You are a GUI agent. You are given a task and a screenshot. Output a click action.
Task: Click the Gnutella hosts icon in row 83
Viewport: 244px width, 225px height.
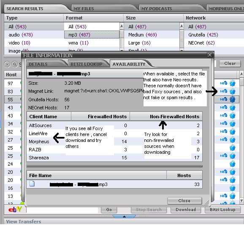pyautogui.click(x=232, y=91)
